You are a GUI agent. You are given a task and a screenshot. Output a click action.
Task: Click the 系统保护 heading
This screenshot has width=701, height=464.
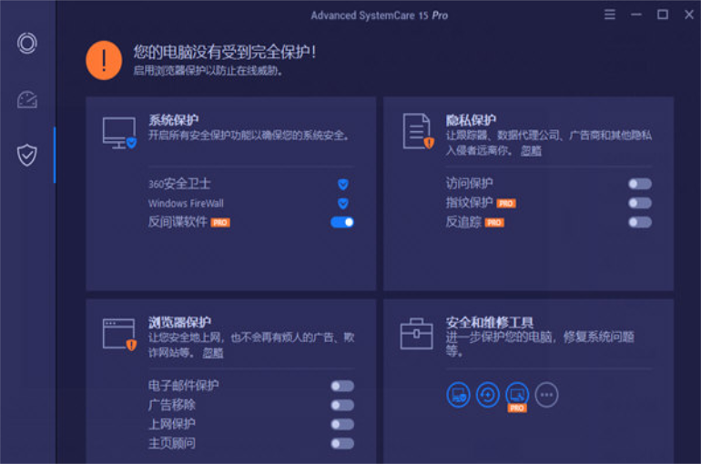(174, 120)
